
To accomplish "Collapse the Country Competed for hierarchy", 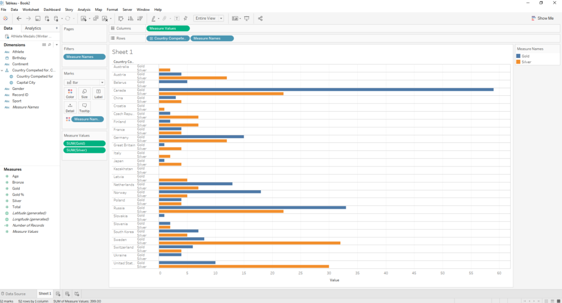I will (x=2, y=70).
